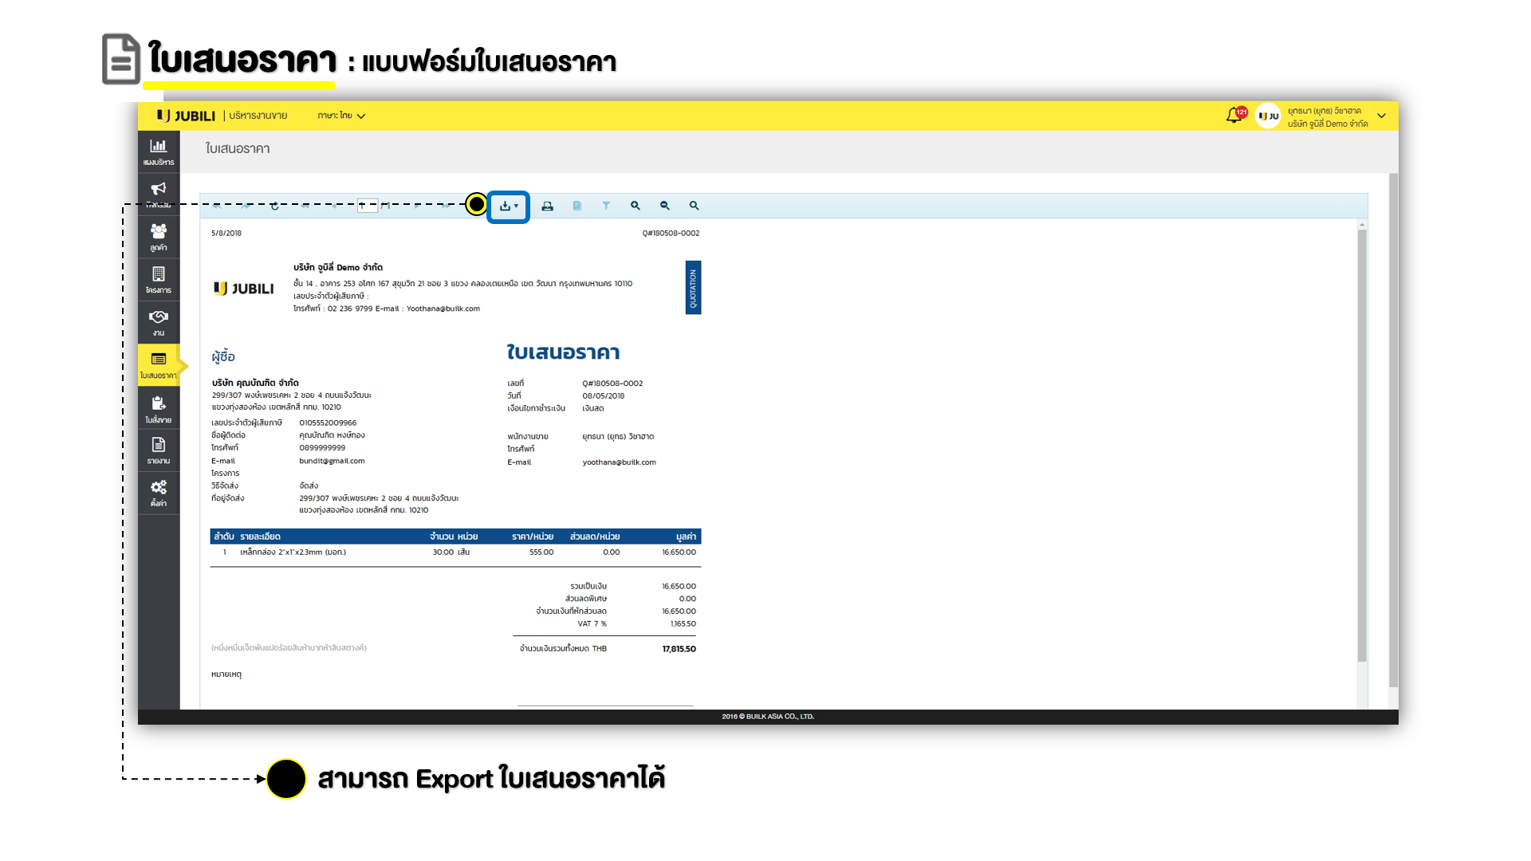
Task: Click the page number input field
Action: (367, 206)
